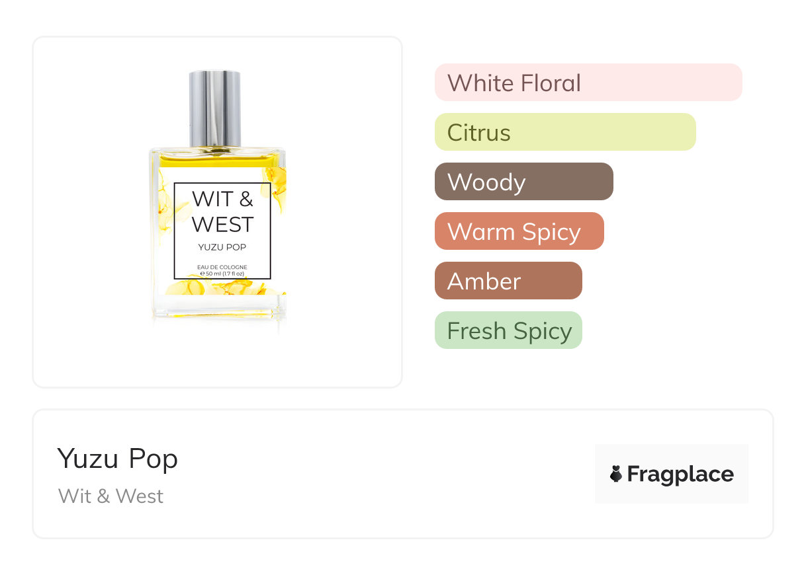Screen dimensions: 806x571
Task: Choose the Warm Spicy accord bar
Action: (519, 231)
